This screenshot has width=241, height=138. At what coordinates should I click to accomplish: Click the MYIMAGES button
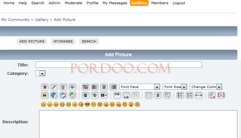[x=63, y=42]
